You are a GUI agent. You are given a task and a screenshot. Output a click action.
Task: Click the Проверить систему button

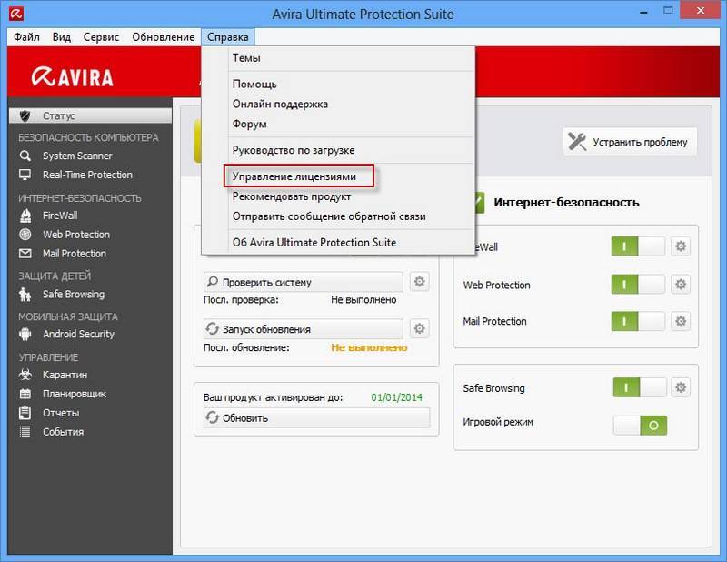click(x=304, y=282)
